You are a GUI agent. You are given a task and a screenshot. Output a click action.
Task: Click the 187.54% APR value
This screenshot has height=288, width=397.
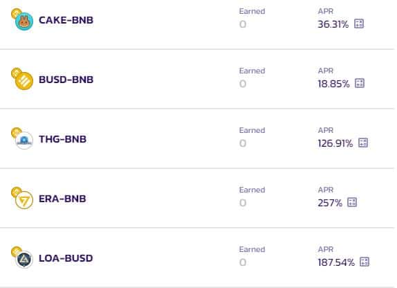point(336,262)
